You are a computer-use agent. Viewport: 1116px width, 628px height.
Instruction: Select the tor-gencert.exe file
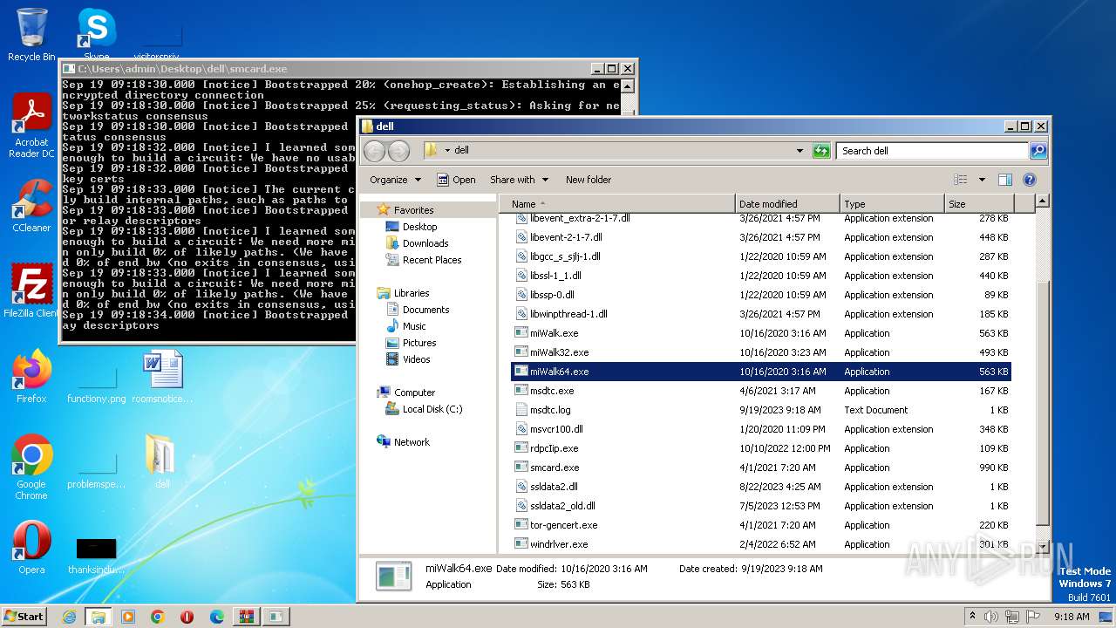563,525
